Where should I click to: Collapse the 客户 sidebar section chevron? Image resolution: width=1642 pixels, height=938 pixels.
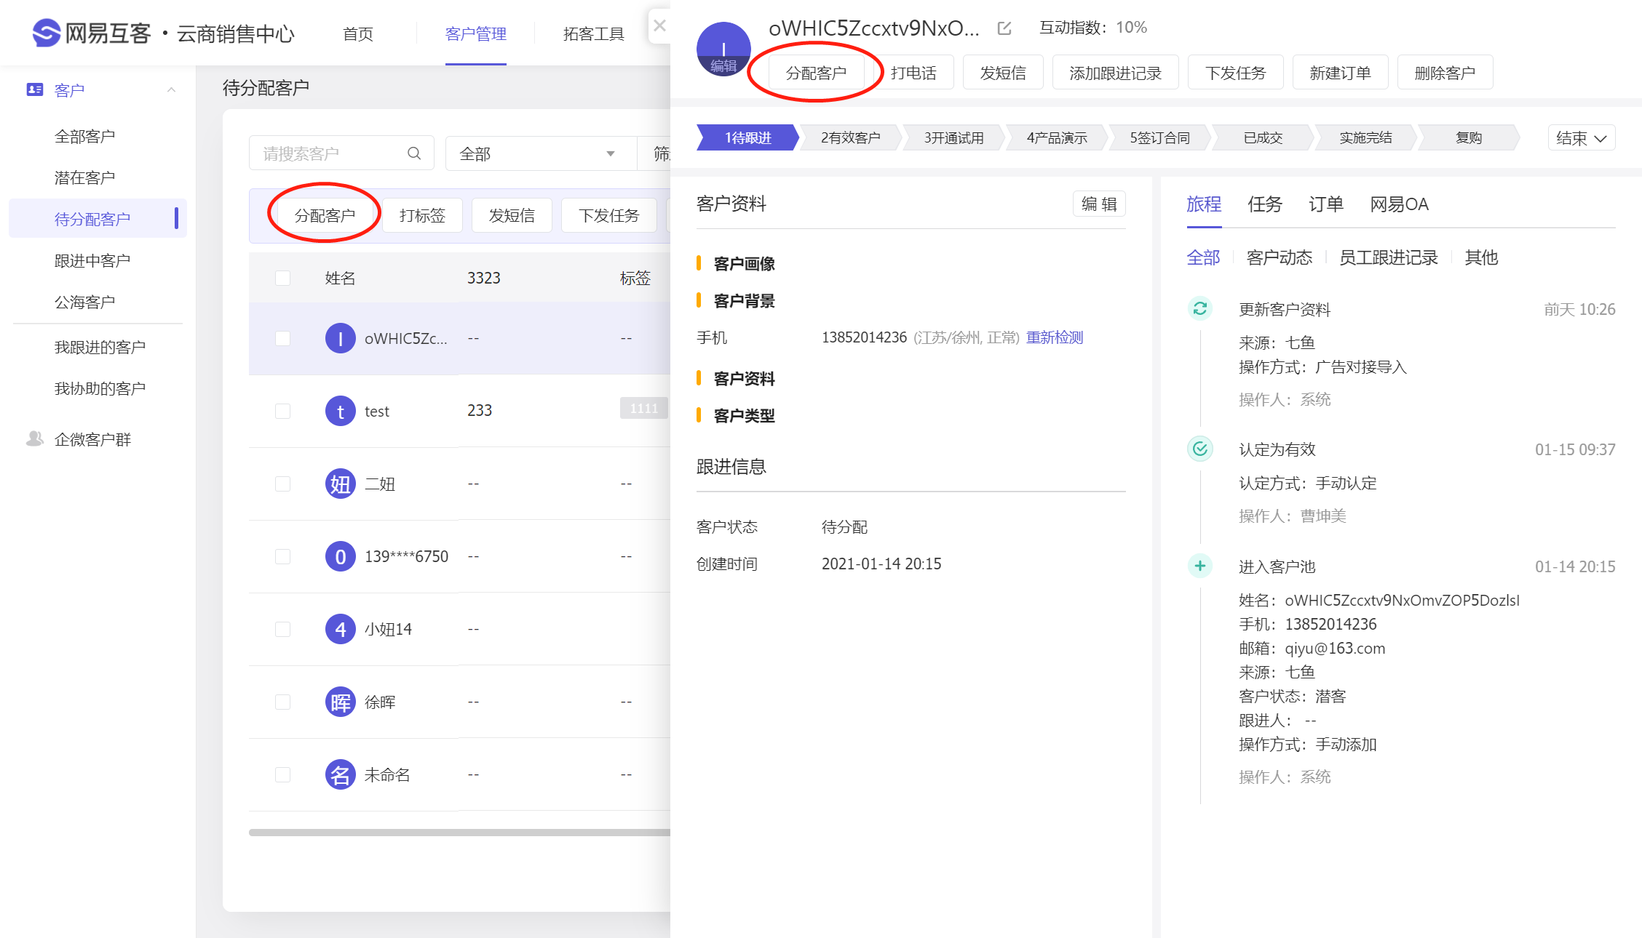[171, 89]
